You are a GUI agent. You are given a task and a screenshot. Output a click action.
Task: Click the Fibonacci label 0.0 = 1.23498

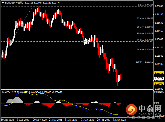tap(145, 5)
